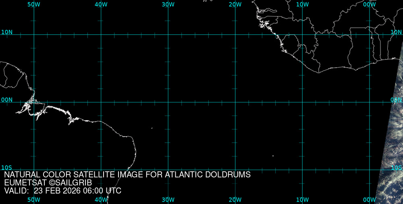Click the 40W longitude label in top row
This screenshot has width=403, height=204.
(101, 4)
